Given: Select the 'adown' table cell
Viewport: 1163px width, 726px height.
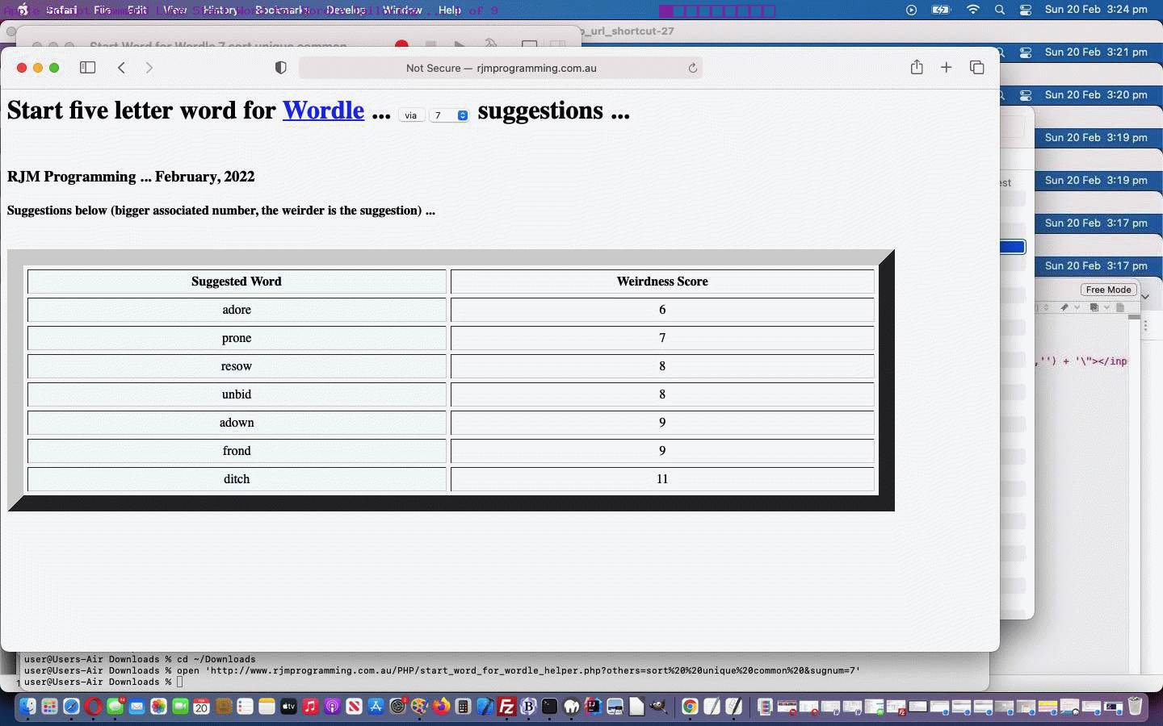Looking at the screenshot, I should [x=237, y=423].
